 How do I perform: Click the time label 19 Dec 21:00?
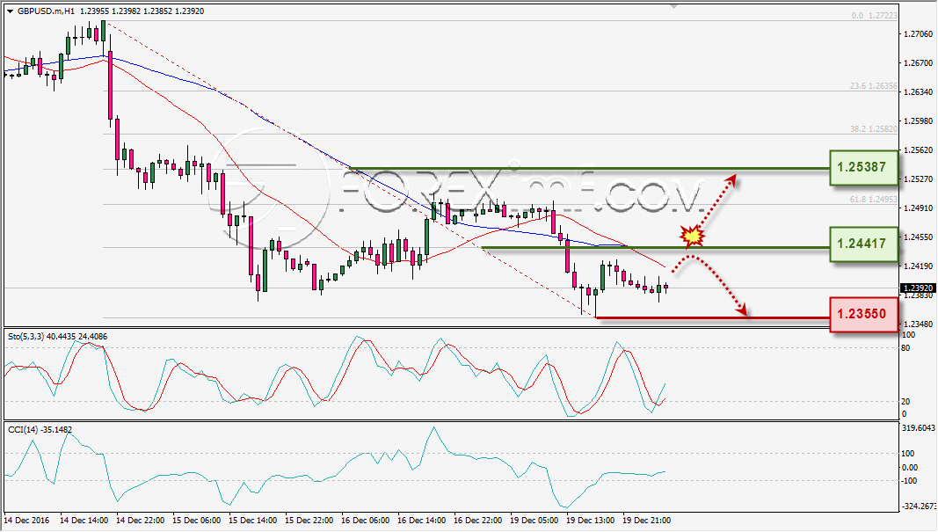[646, 520]
